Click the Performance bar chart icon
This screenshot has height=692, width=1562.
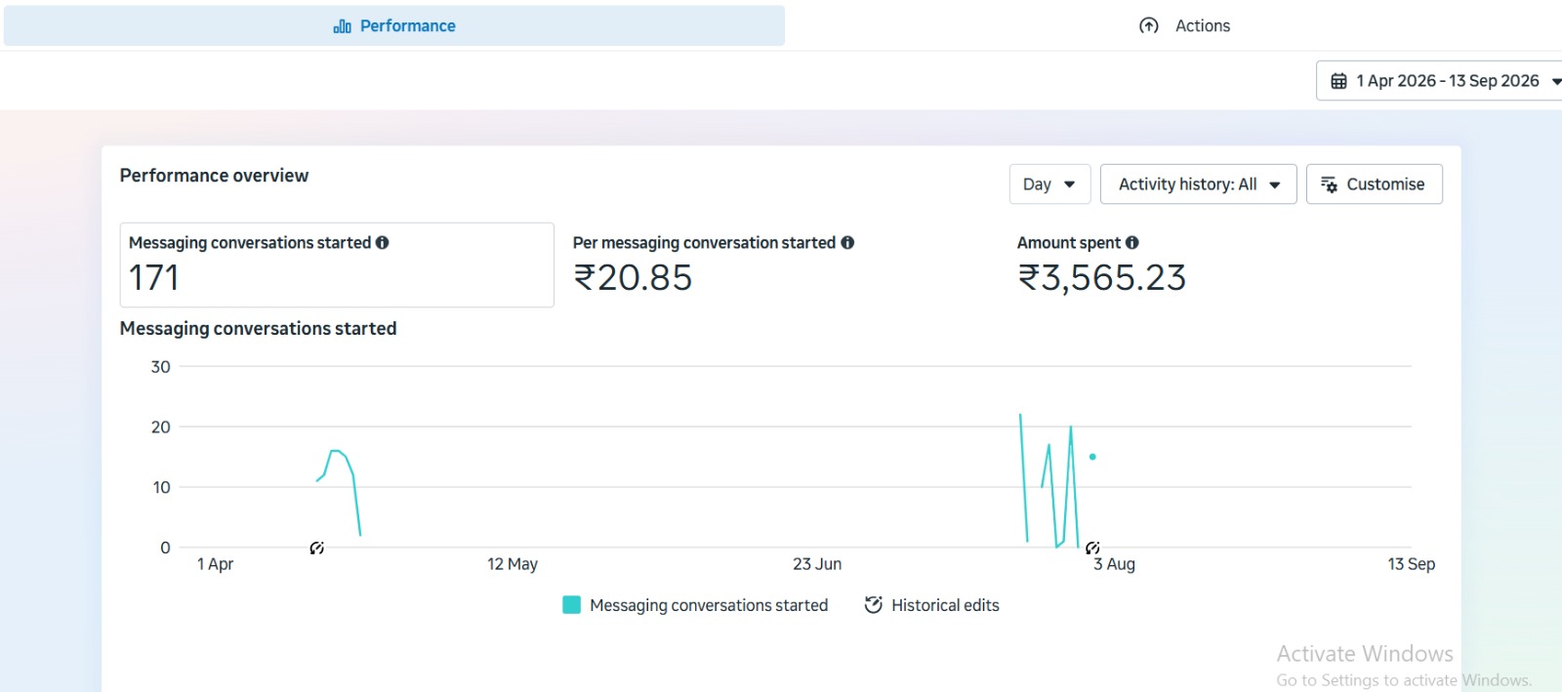pos(342,26)
